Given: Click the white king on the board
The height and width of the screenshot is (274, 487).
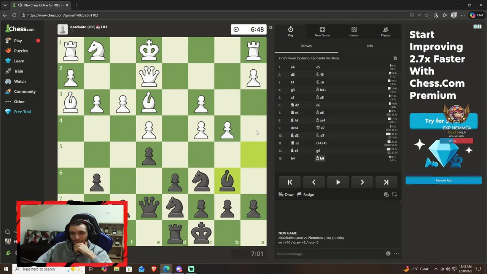Looking at the screenshot, I should pos(149,50).
